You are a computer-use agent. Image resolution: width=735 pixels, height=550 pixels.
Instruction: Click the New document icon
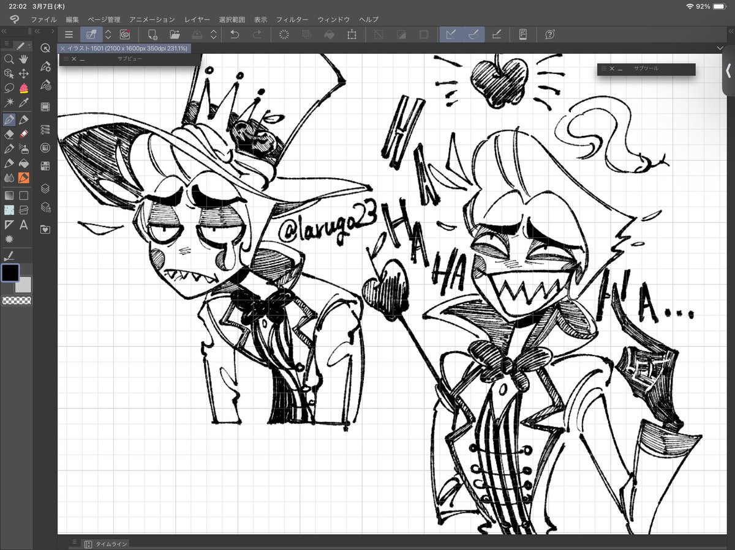pyautogui.click(x=153, y=35)
